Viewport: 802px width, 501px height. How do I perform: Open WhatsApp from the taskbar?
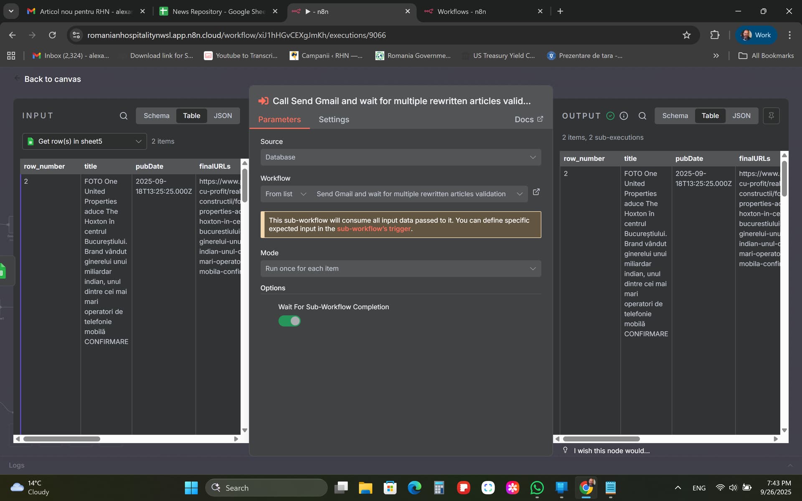(x=537, y=488)
